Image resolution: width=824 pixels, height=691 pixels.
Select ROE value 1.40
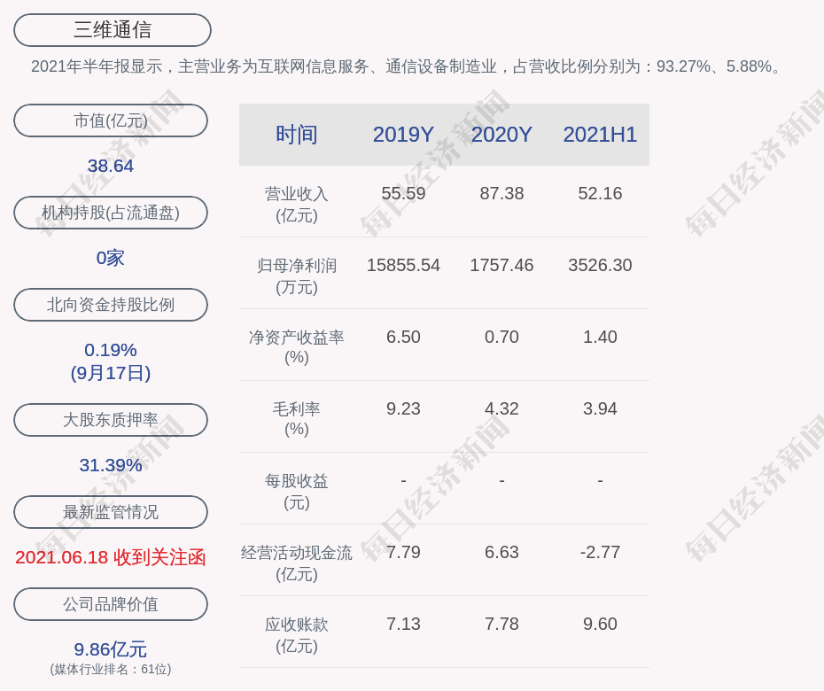coord(600,337)
